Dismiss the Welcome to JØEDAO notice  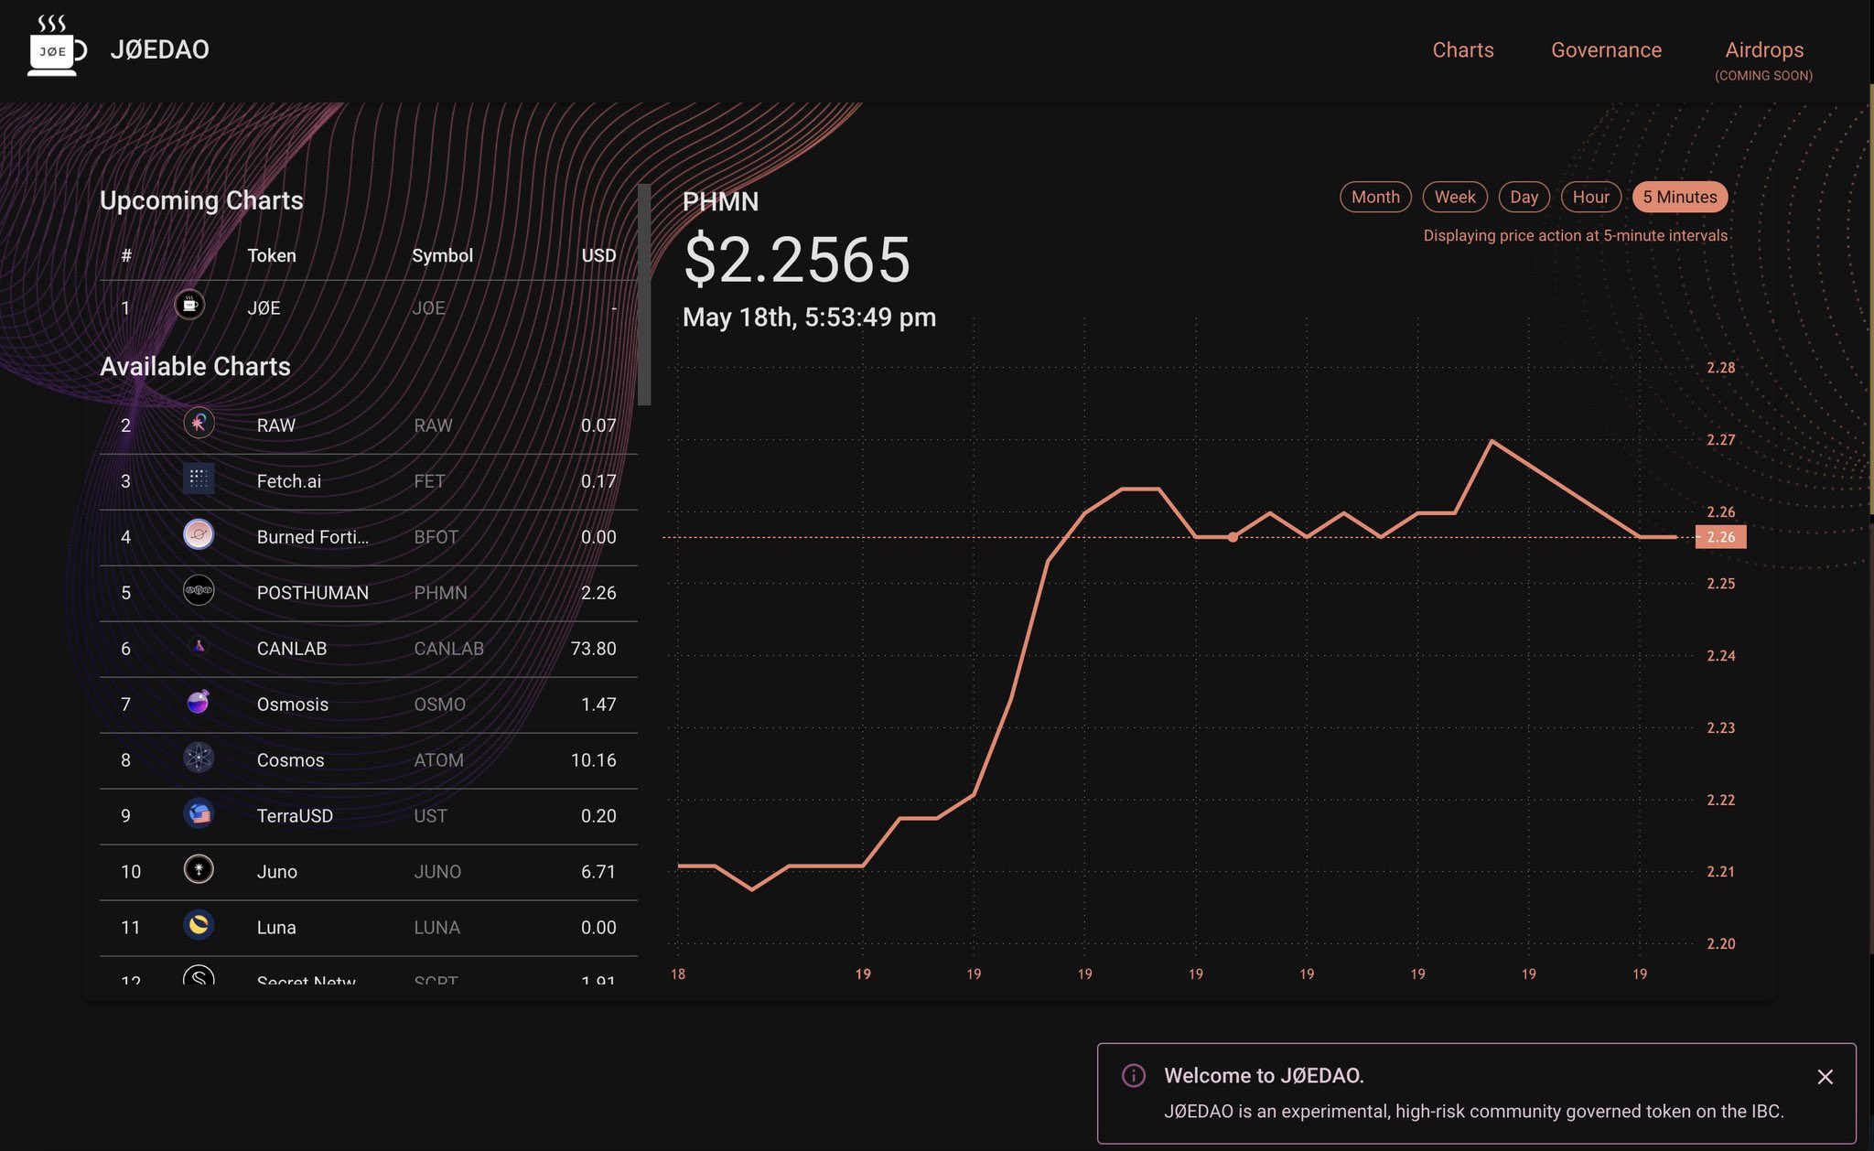coord(1826,1077)
